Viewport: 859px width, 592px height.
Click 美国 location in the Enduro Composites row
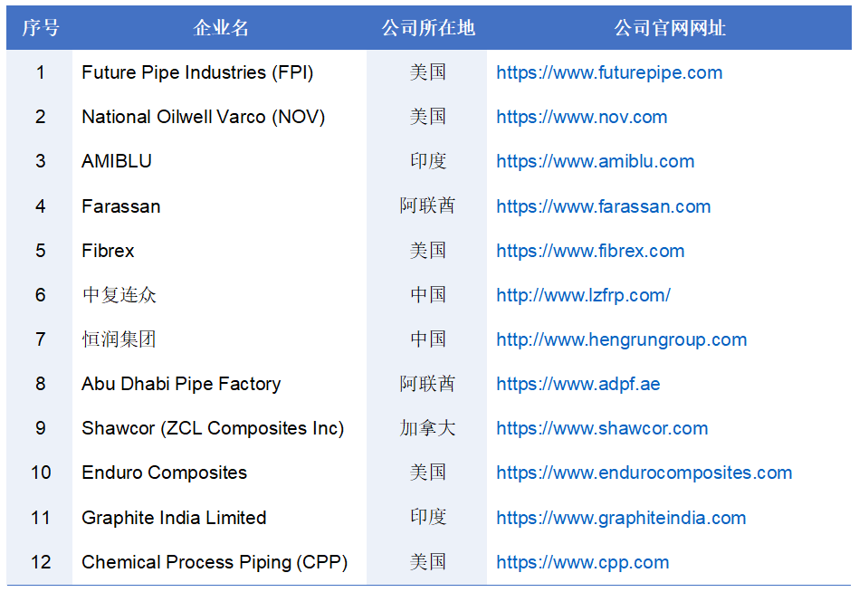point(428,473)
